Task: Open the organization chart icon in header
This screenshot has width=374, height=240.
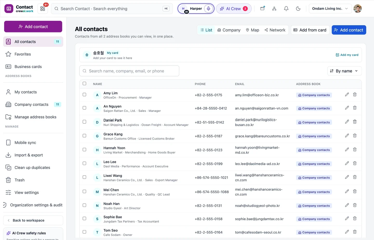Action: [x=274, y=9]
